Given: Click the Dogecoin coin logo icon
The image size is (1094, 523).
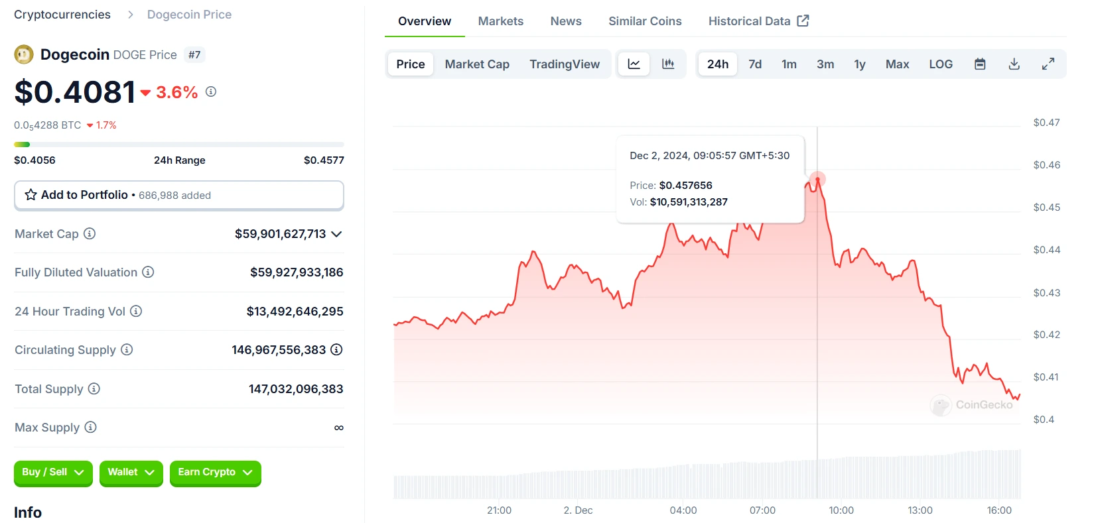Looking at the screenshot, I should pyautogui.click(x=24, y=54).
